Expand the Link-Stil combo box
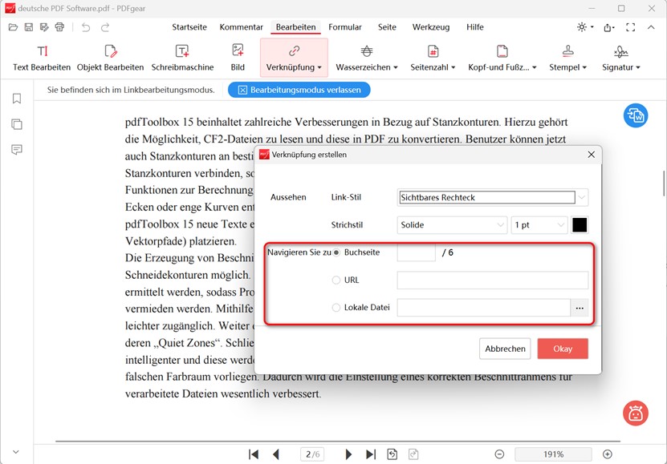Screen dimensions: 667x464 pos(582,197)
